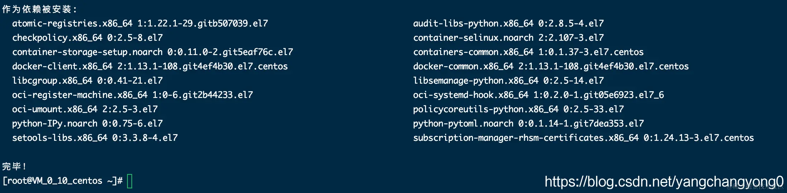Screen dimensions: 787x193
Task: Click the subscription-manager-rhsm-certificates package line
Action: (583, 138)
